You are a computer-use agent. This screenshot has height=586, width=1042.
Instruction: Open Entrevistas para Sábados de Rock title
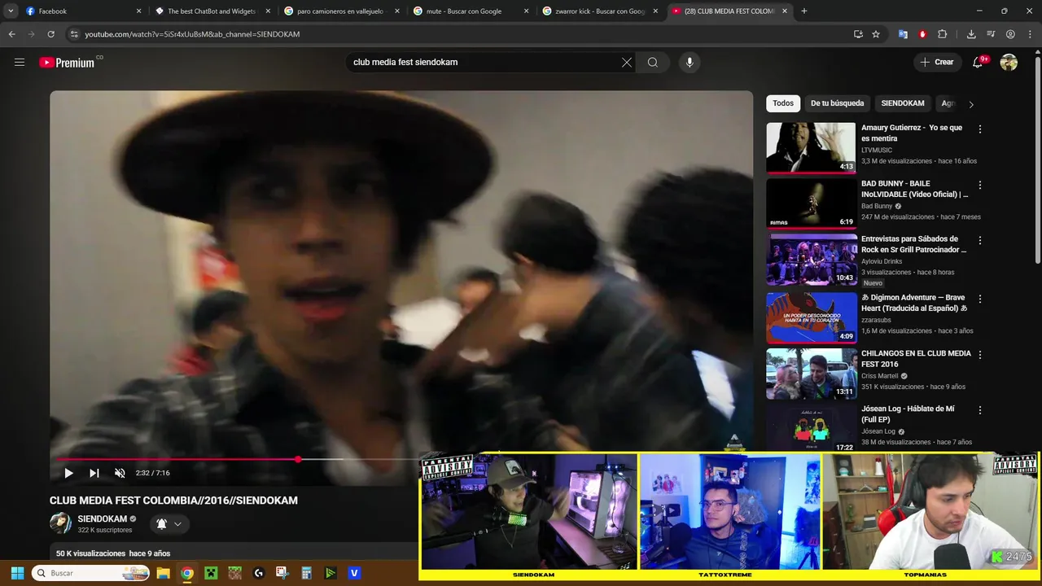914,244
